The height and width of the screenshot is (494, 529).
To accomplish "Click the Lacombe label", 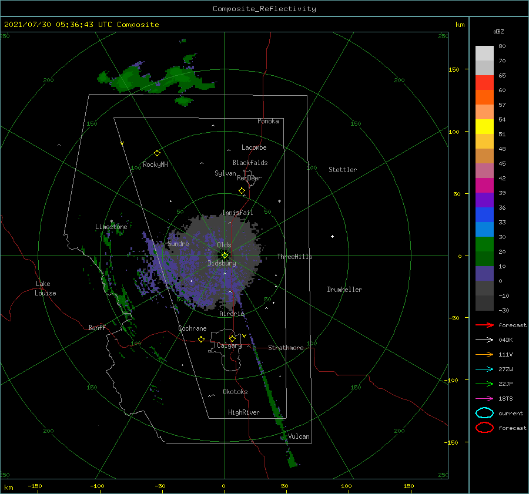I will point(254,147).
